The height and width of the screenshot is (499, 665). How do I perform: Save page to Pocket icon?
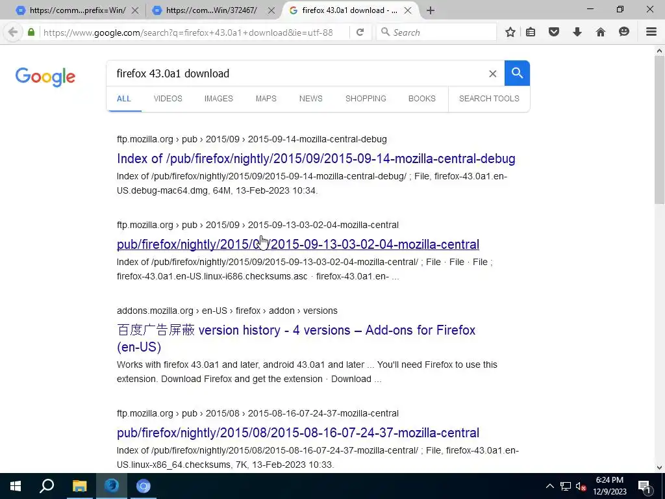point(554,32)
